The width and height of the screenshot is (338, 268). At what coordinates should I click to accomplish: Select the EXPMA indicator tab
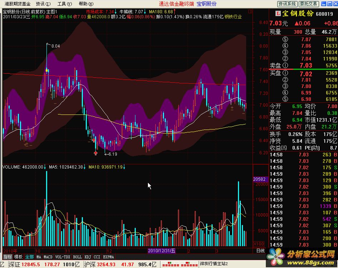coord(108,257)
